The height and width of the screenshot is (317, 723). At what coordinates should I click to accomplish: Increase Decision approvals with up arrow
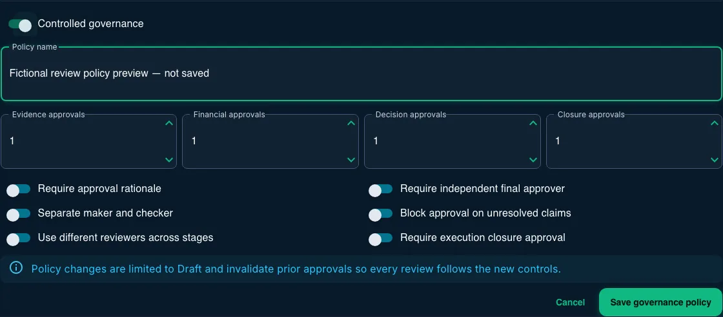(x=533, y=123)
